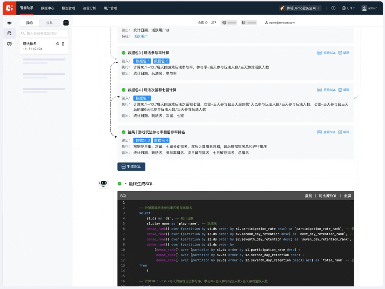Click the database icon in the session header
This screenshot has height=289, width=385.
(243, 22)
